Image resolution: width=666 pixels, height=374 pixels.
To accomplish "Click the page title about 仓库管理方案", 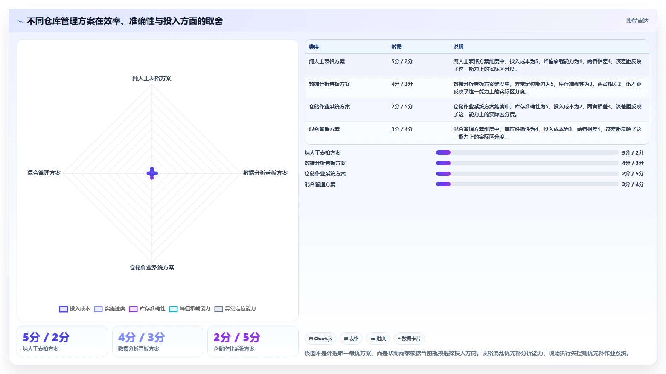I will 125,21.
